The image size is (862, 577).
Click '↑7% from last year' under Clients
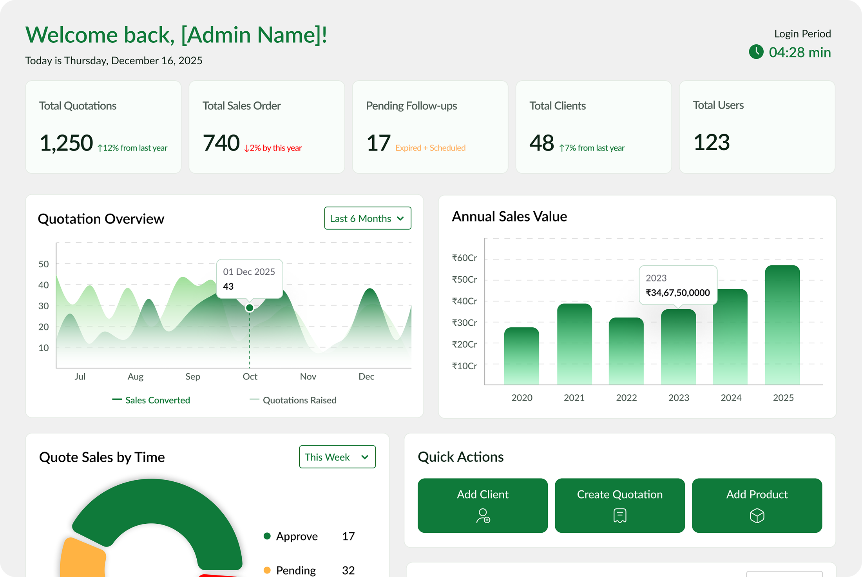tap(592, 148)
